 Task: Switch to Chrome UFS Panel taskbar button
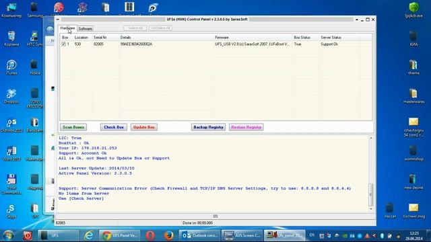click(x=120, y=235)
